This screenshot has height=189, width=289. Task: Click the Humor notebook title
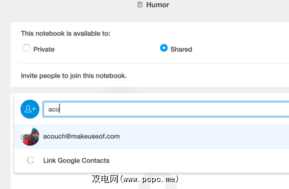point(157,5)
